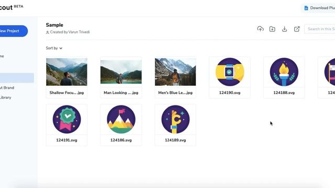Click the add new folder icon
Viewport: 335px width, 188px height.
coord(272,29)
